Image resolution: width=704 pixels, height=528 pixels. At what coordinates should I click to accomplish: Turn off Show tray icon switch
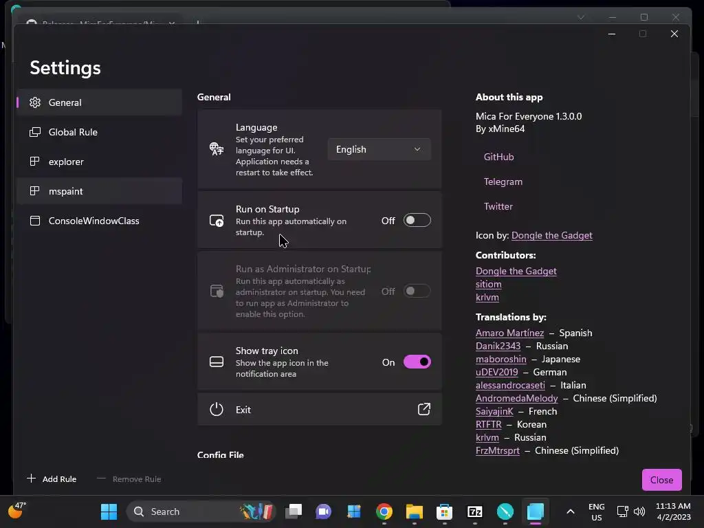point(417,362)
